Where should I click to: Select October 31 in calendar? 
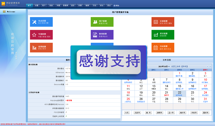[205, 100]
